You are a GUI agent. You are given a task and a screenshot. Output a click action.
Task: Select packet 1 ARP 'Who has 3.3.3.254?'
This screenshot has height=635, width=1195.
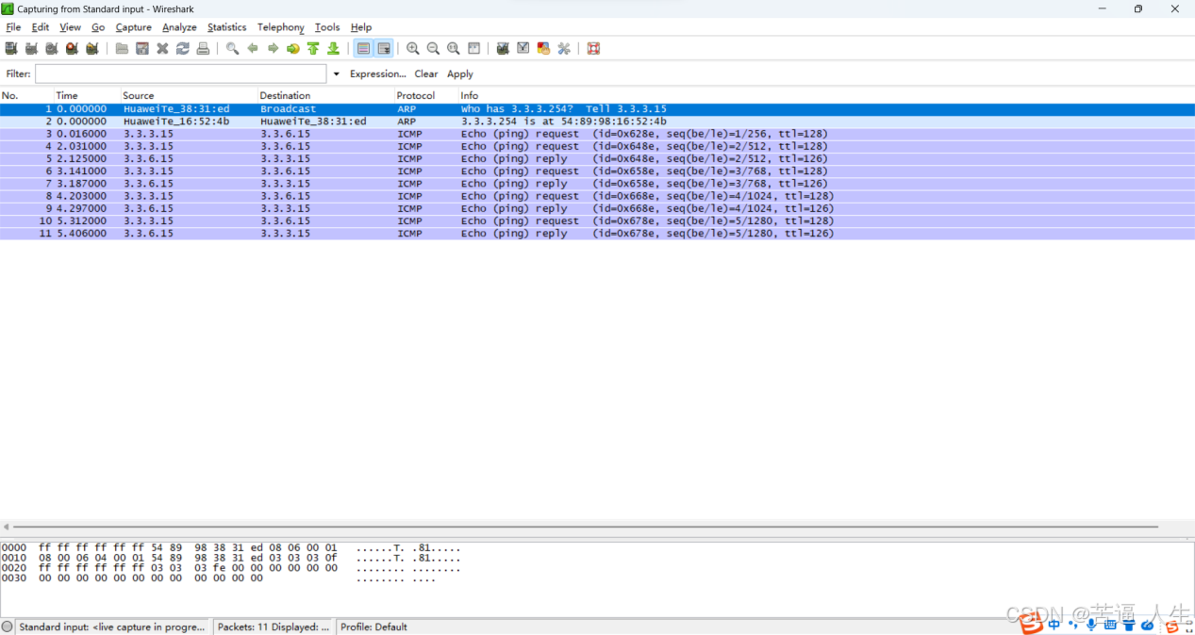[x=597, y=109]
